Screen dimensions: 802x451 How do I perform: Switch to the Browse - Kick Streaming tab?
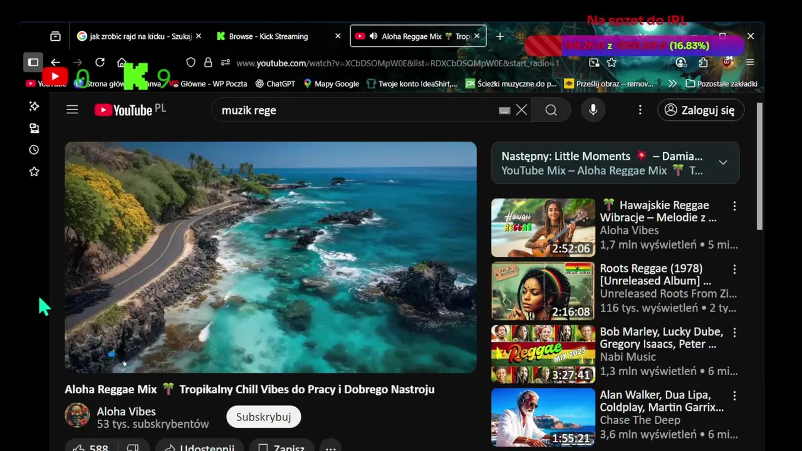[268, 36]
